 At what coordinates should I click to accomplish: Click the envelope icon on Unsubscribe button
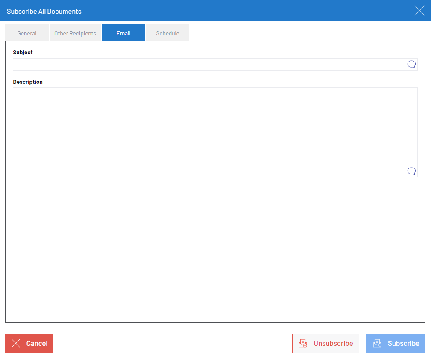(x=303, y=343)
